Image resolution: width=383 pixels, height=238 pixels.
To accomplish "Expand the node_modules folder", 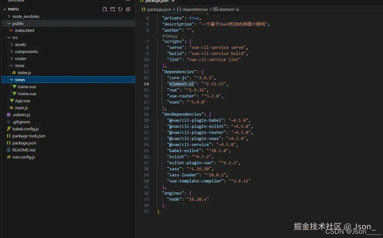I will [x=26, y=16].
